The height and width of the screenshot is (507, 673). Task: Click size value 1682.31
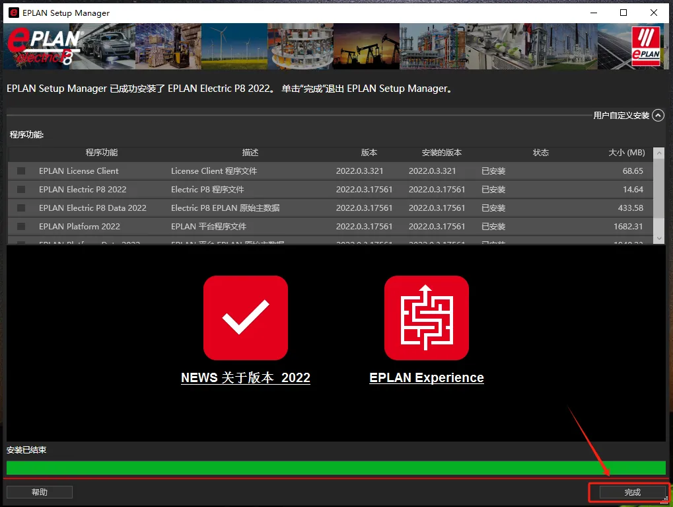tap(628, 227)
